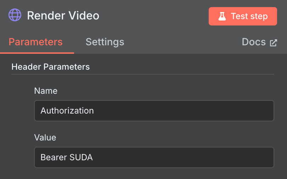Click the Value label above Bearer SUDA

tap(45, 137)
